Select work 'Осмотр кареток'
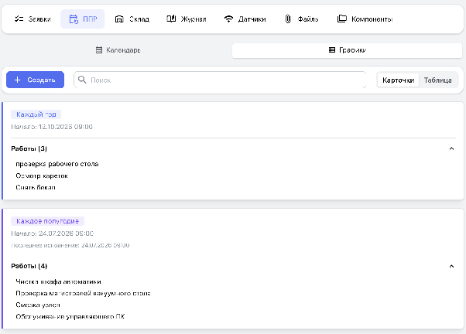Screen dimensions: 466x334 tap(42, 176)
